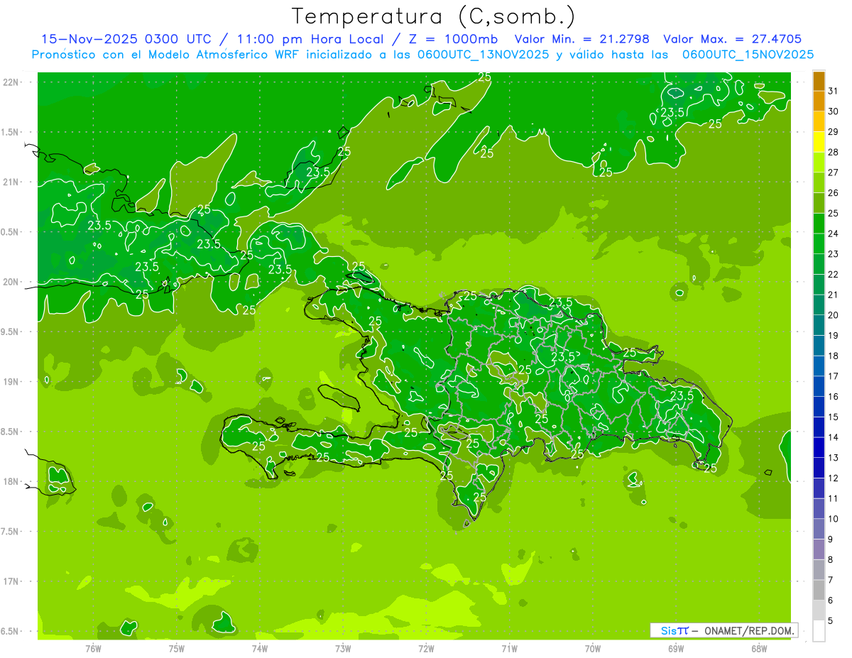Click the '0600UTC_15NOV2025' valid-until time
The height and width of the screenshot is (658, 852).
pos(748,55)
